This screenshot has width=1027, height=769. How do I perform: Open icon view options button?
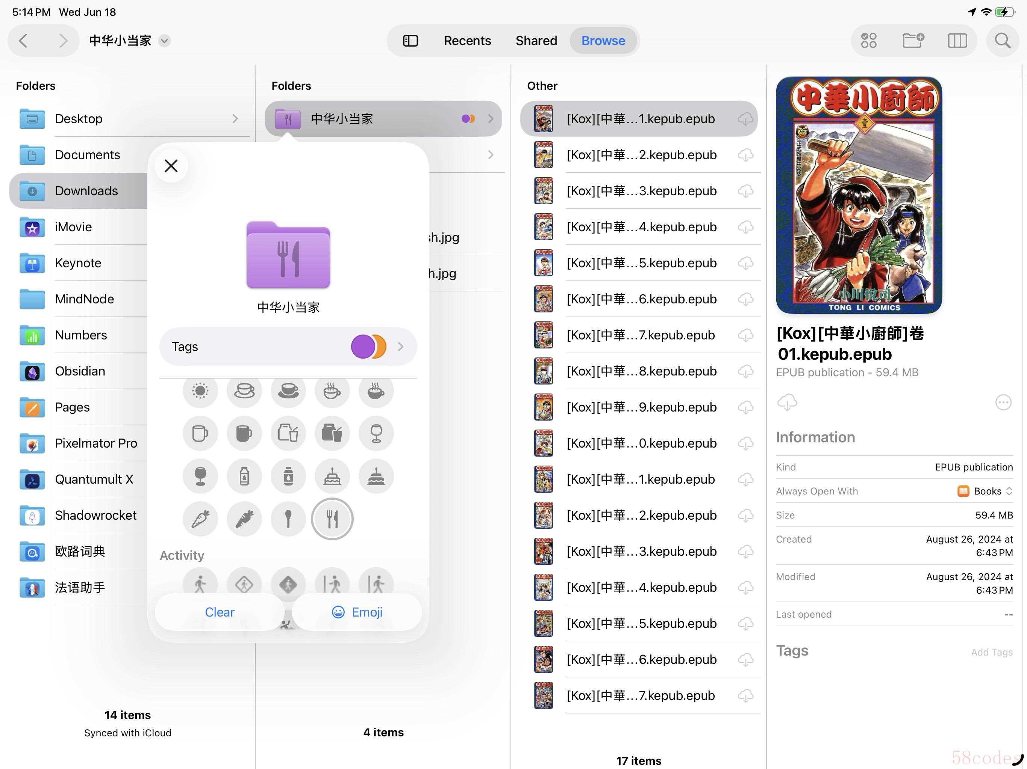[868, 41]
